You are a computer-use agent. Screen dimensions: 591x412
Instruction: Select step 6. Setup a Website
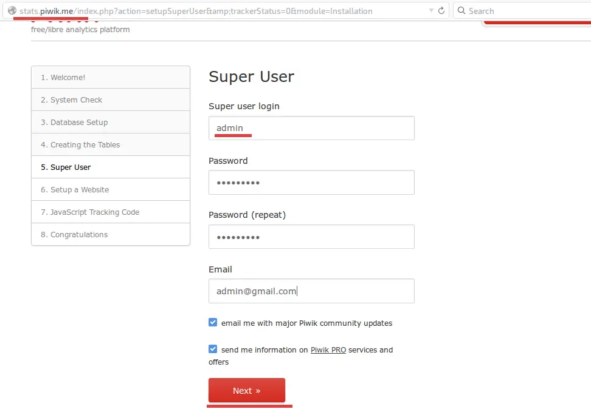click(111, 190)
